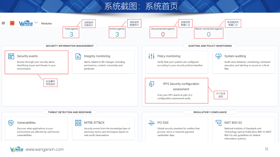
Task: Expand the dropdown chevron beside the logo
Action: [36, 23]
